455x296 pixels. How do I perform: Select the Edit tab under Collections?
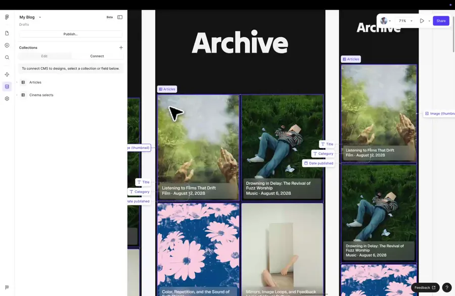44,56
